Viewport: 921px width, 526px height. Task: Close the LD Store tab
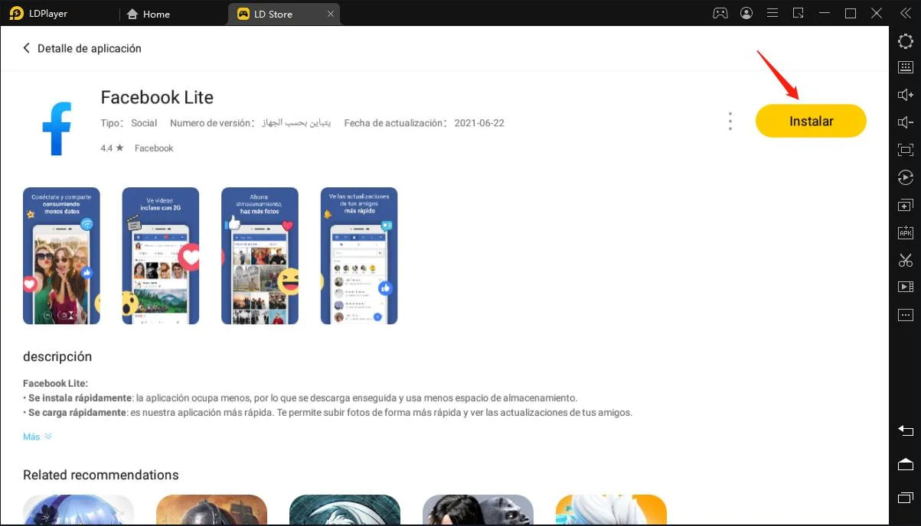(x=330, y=14)
